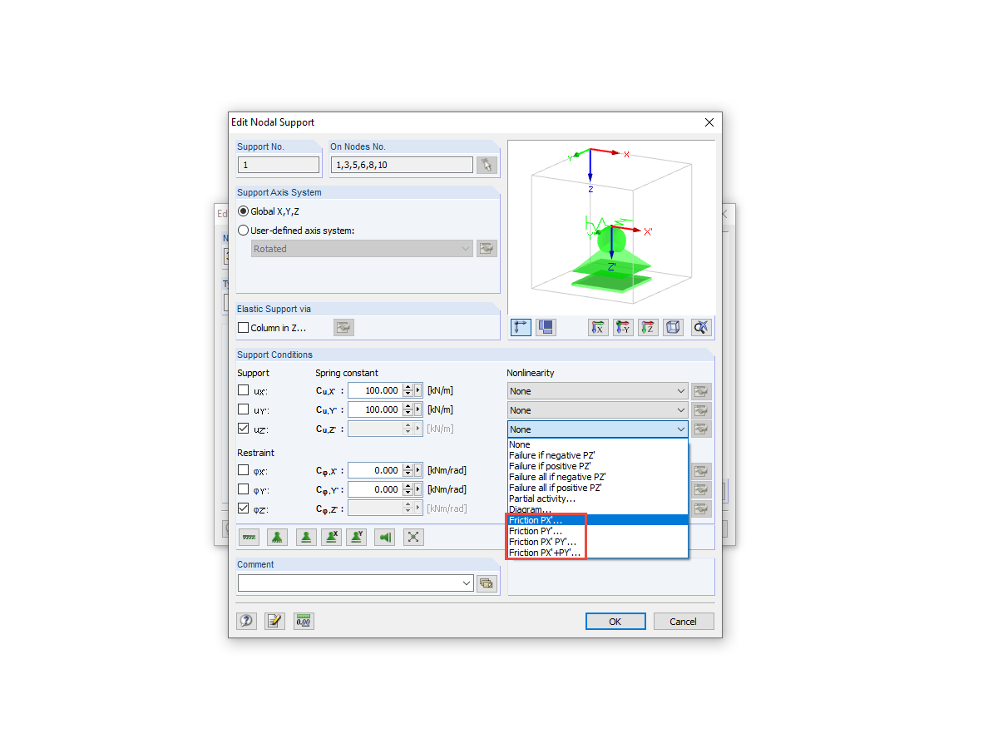The image size is (998, 749).
Task: Click the magnifier zoom icon in preview
Action: [701, 327]
